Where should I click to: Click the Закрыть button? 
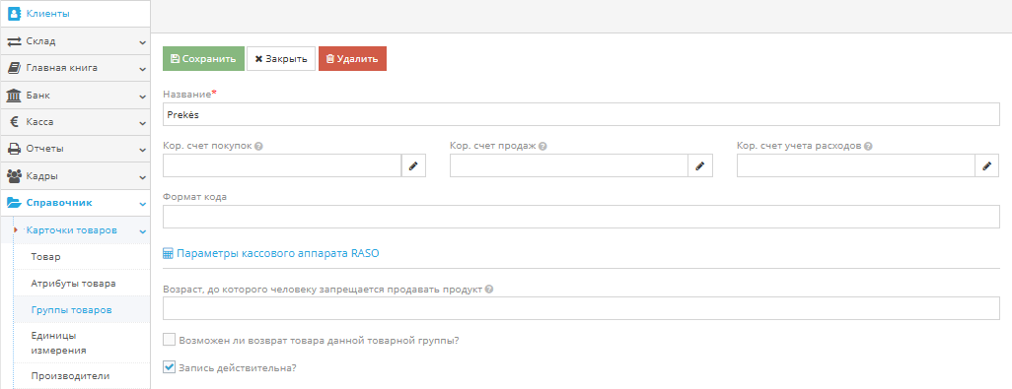coord(281,59)
